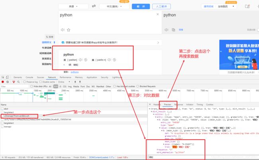Select XHR request type filter
This screenshot has width=259, height=160.
pos(56,86)
